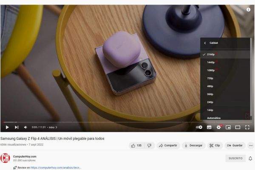Like the video with thumbs up
Image resolution: width=255 pixels, height=170 pixels.
click(136, 145)
